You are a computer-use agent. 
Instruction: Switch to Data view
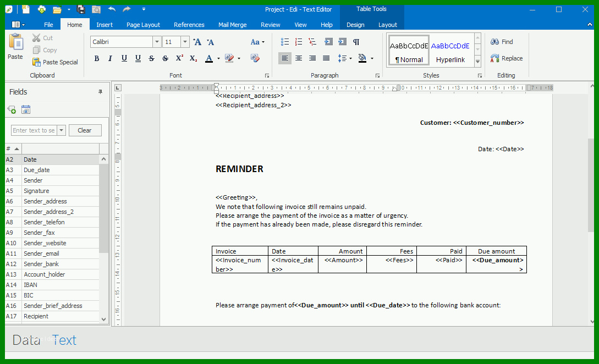coord(26,340)
